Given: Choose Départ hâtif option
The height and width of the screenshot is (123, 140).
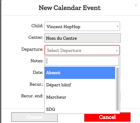Looking at the screenshot, I should coord(80,85).
